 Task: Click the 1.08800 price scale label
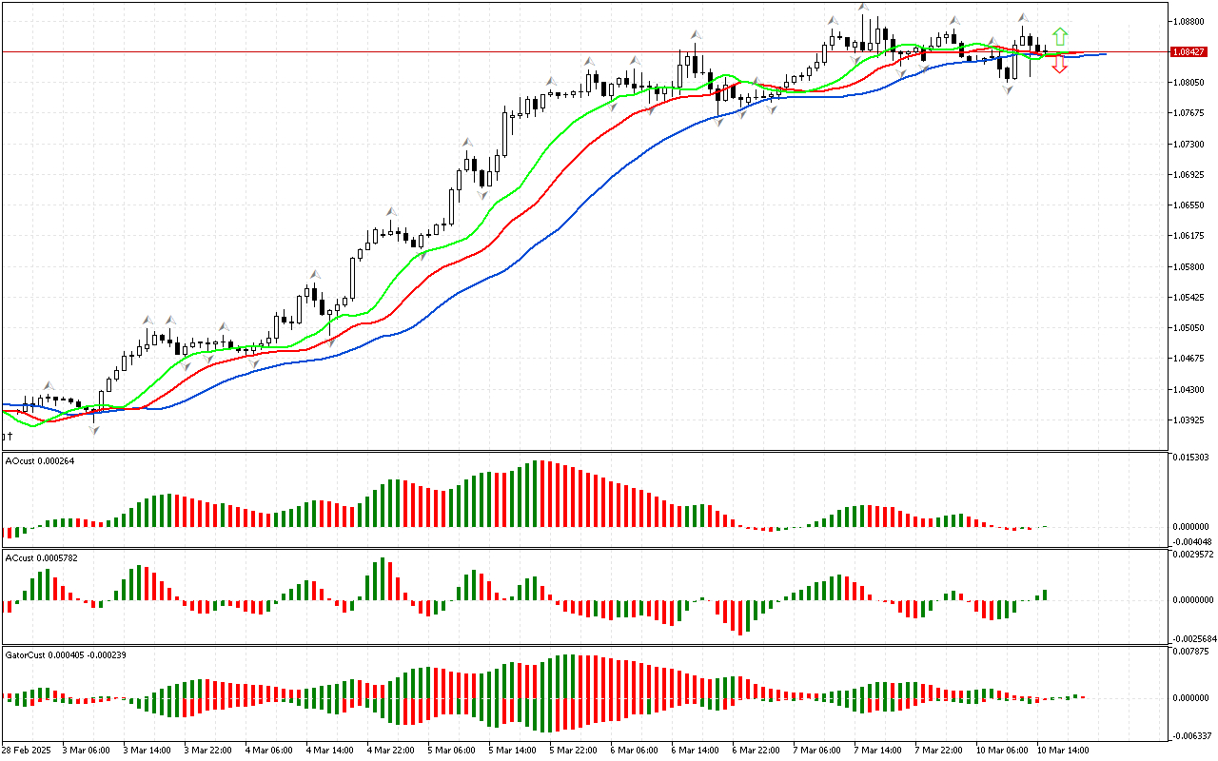(1189, 21)
